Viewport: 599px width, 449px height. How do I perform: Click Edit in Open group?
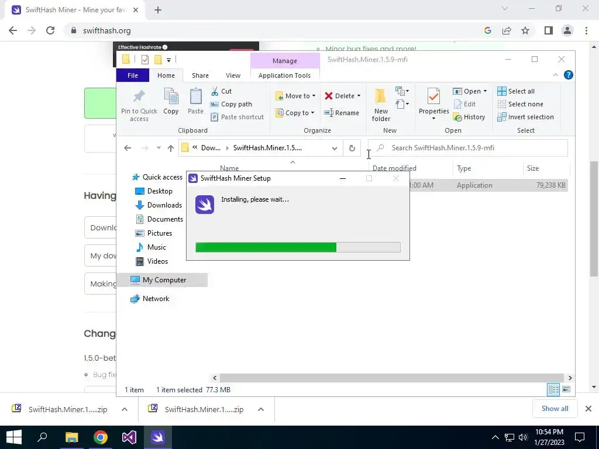(464, 104)
